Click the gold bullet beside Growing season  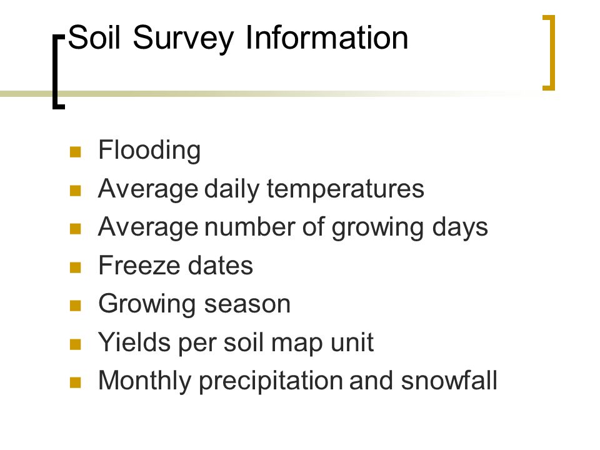pyautogui.click(x=76, y=306)
